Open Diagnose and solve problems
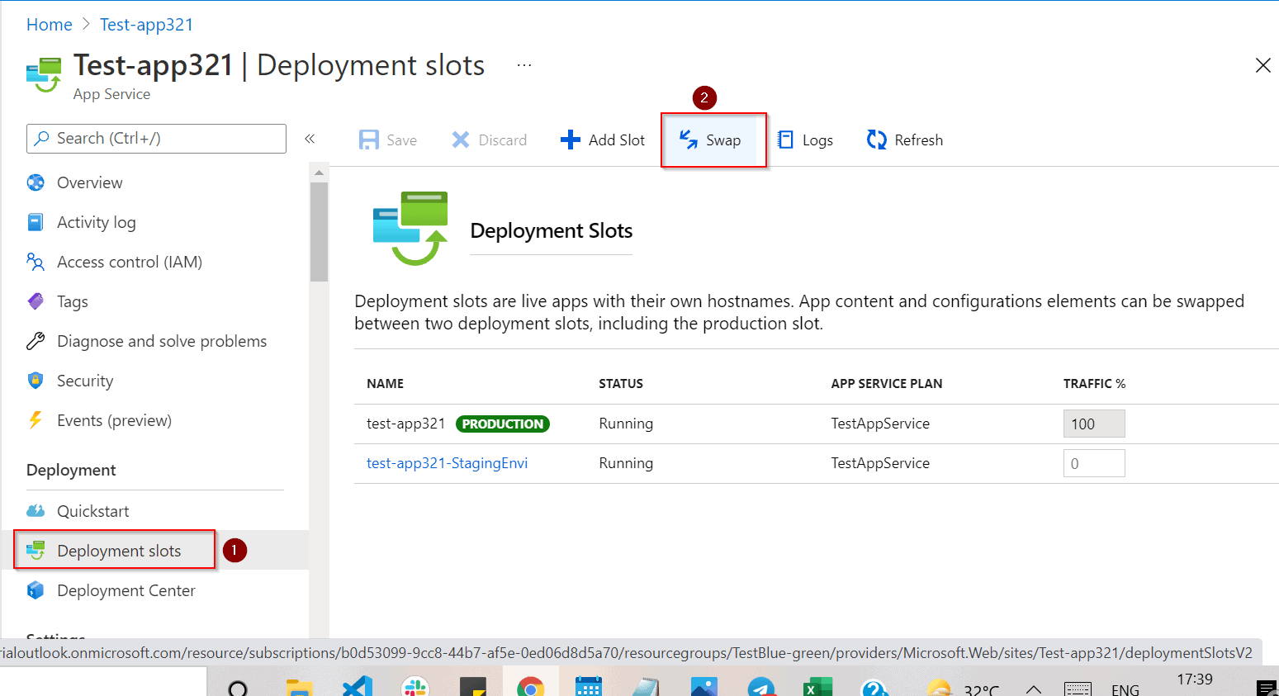The width and height of the screenshot is (1279, 696). 161,341
